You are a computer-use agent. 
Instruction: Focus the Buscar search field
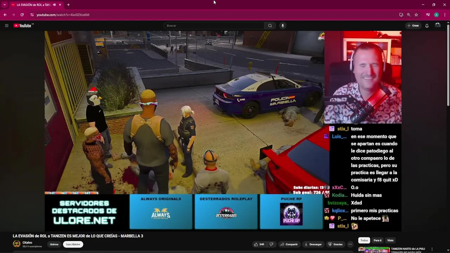click(214, 26)
